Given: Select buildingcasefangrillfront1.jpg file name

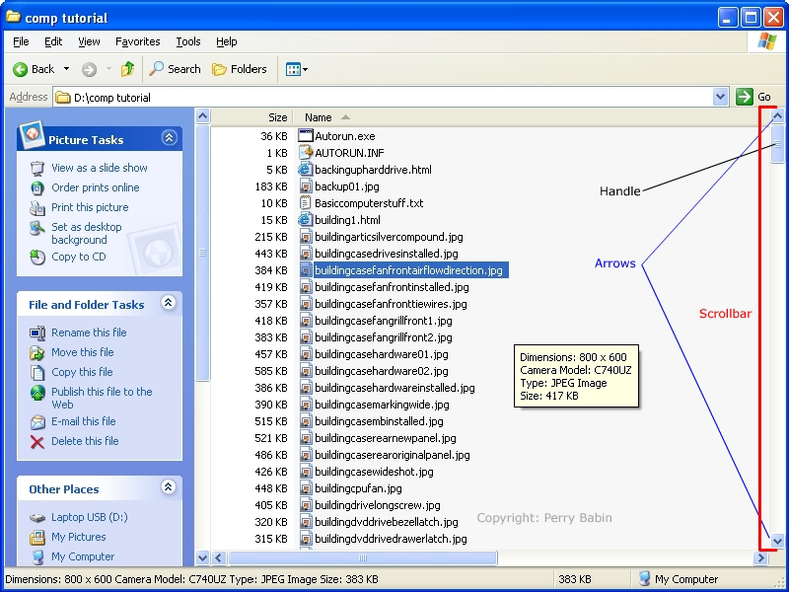Looking at the screenshot, I should [x=384, y=321].
